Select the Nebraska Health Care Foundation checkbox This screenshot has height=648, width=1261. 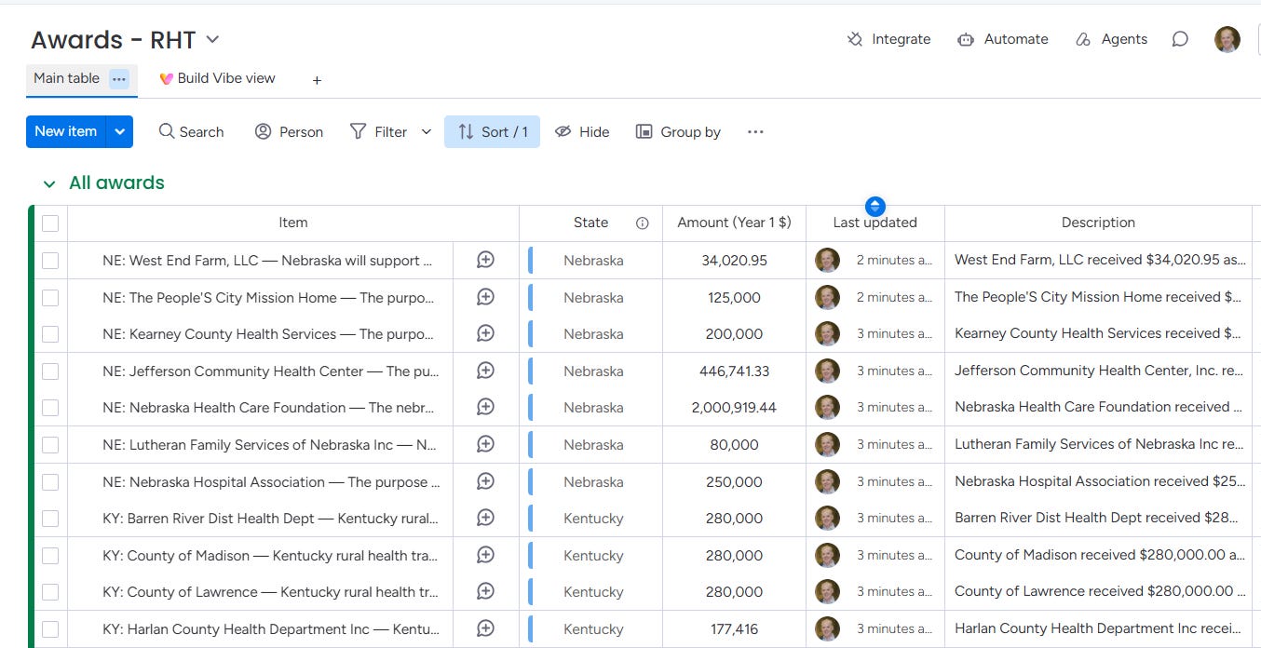click(x=50, y=408)
